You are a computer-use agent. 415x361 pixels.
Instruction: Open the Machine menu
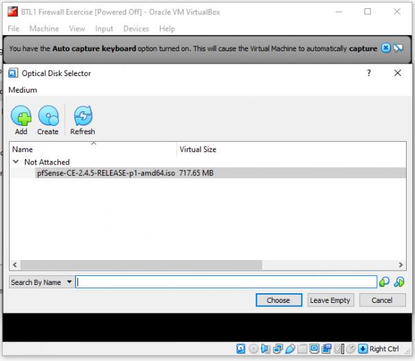click(44, 28)
